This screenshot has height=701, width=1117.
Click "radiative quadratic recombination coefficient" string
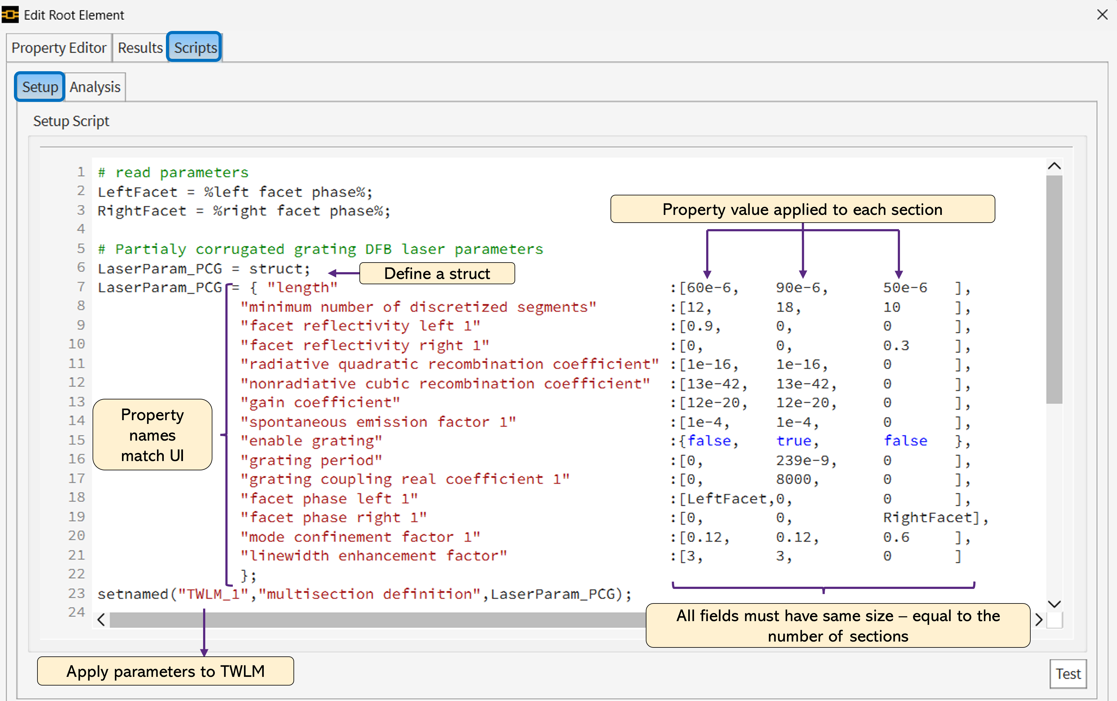click(x=450, y=364)
